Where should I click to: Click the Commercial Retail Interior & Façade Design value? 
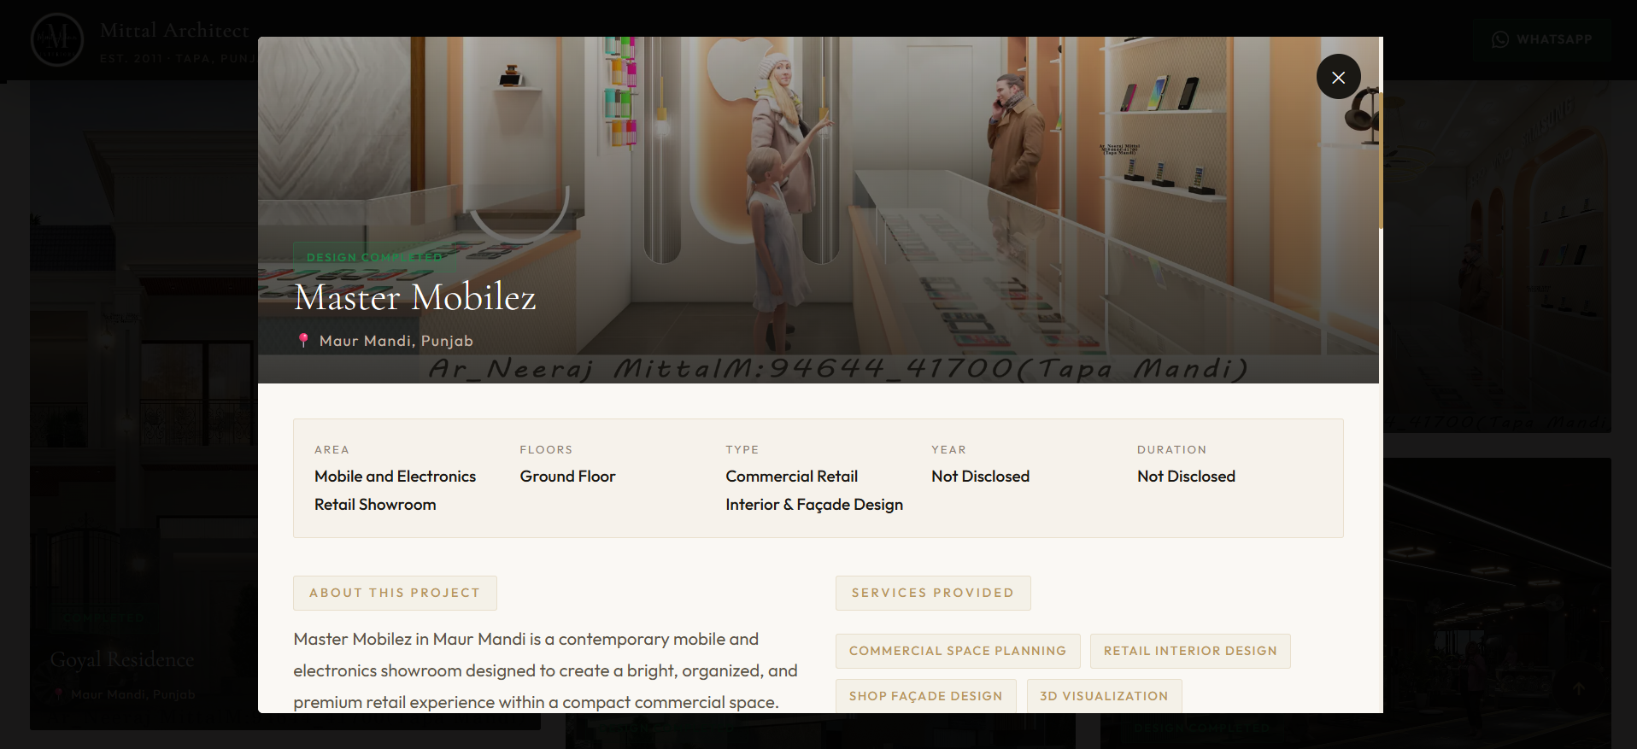point(814,490)
